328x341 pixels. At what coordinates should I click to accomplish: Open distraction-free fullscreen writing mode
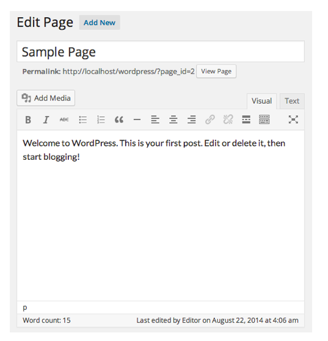point(293,120)
